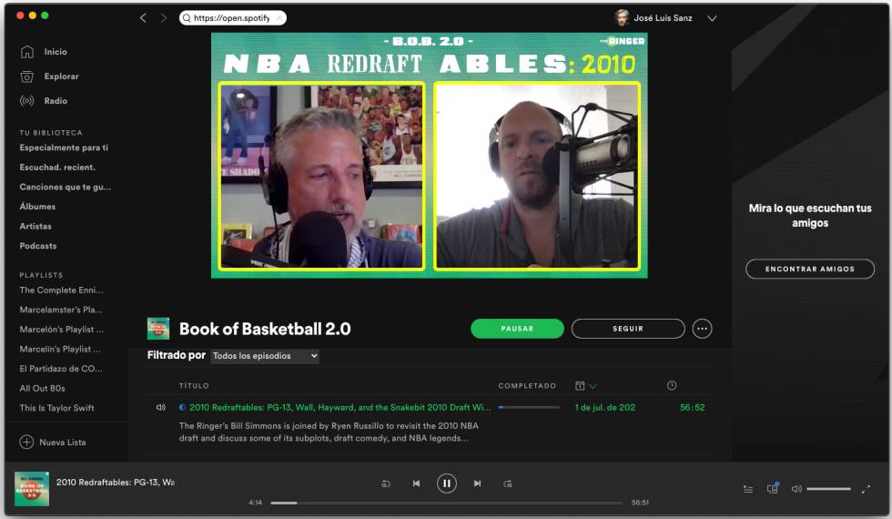Click the Book of Basketball cover thumbnail in the player bar
The height and width of the screenshot is (519, 892).
[x=32, y=489]
